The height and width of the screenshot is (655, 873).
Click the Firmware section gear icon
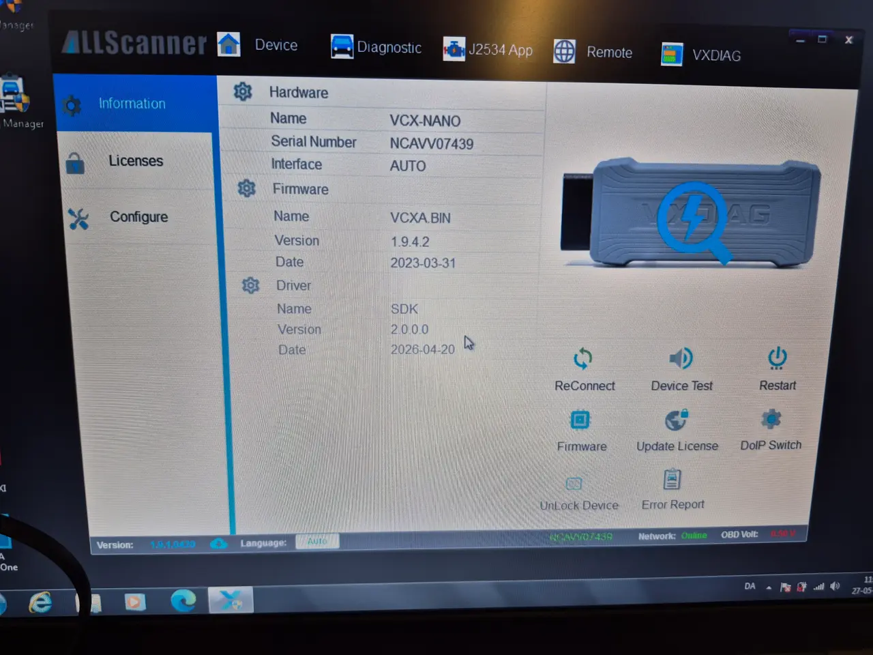246,188
